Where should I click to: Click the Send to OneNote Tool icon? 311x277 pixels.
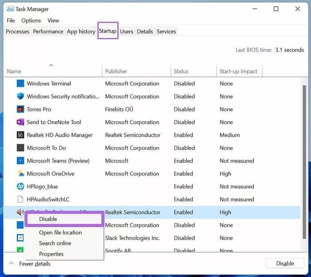20,122
